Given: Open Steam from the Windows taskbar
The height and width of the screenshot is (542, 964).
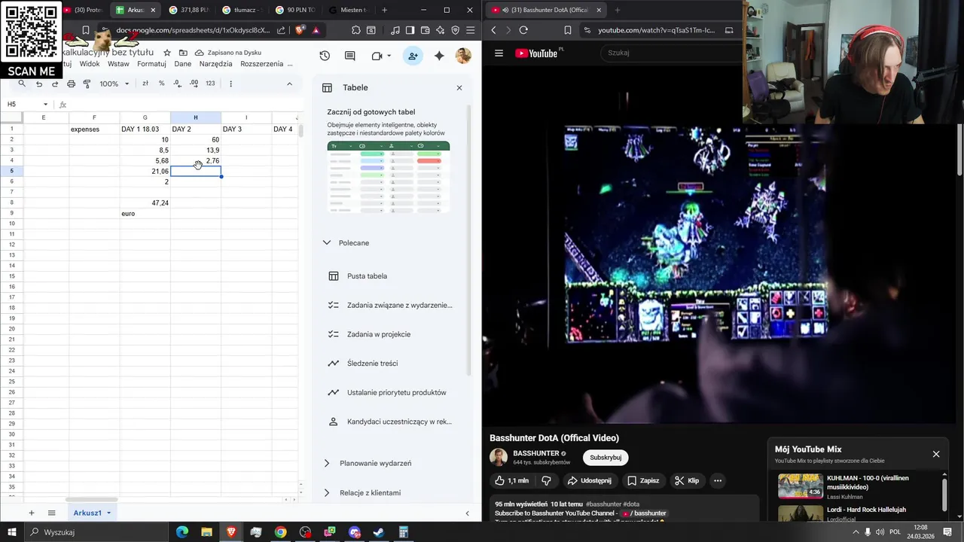Looking at the screenshot, I should click(379, 532).
